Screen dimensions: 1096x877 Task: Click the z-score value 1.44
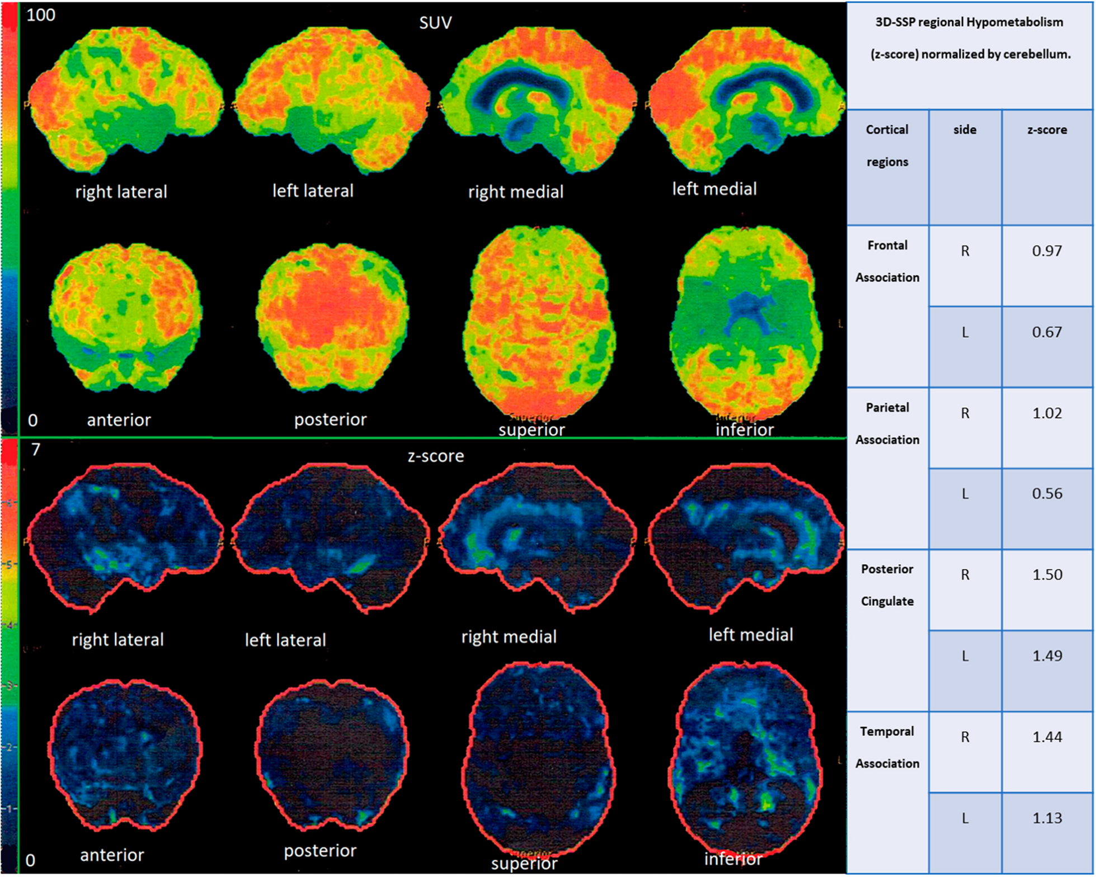[x=1047, y=737]
